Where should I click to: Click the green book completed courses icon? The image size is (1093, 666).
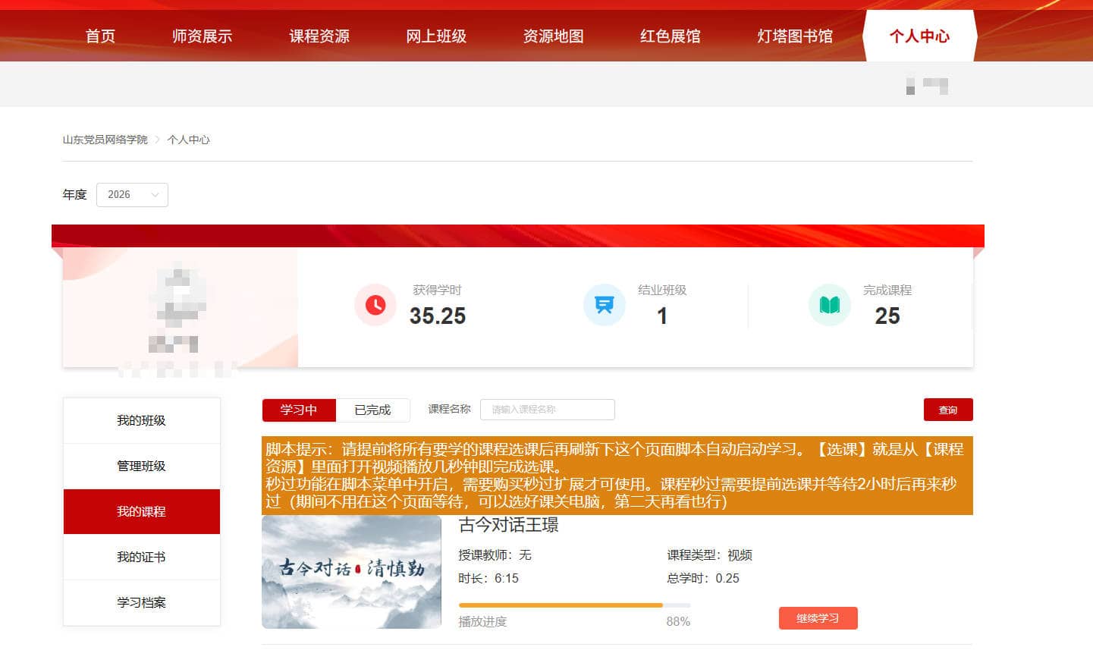pyautogui.click(x=829, y=305)
